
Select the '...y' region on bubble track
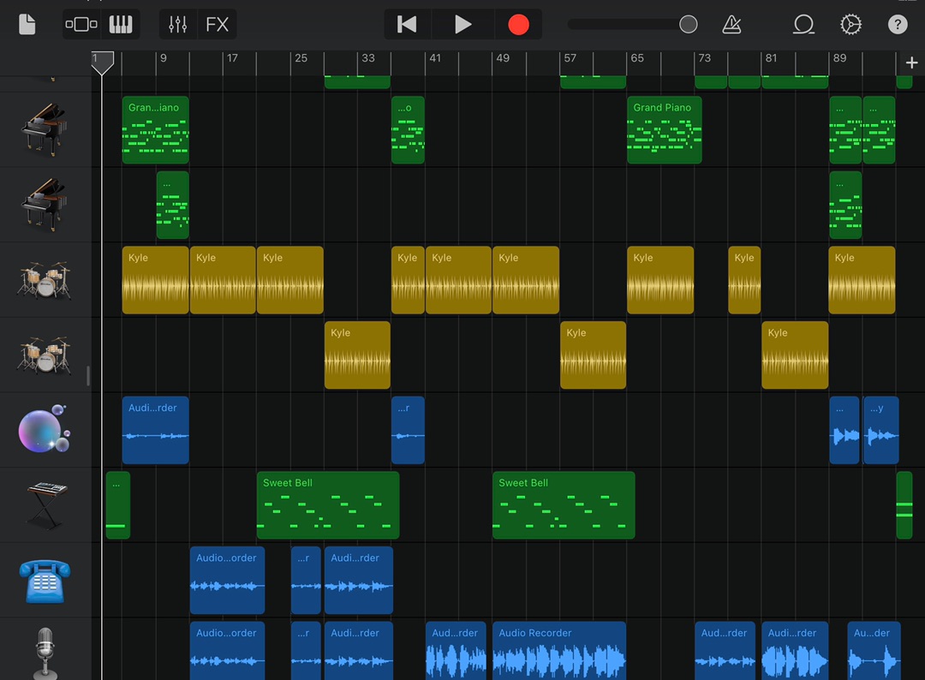(880, 430)
